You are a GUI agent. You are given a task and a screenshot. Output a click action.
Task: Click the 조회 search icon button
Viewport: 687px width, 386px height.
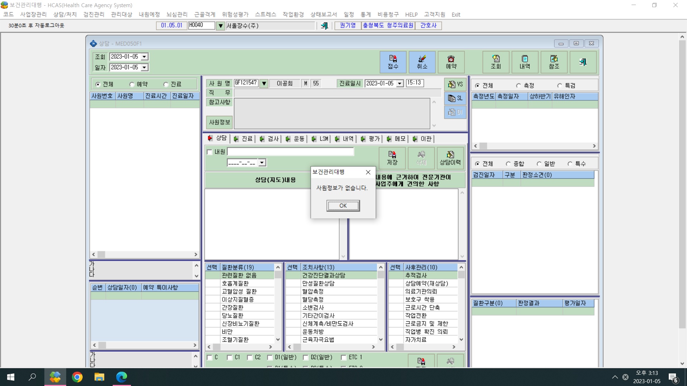pyautogui.click(x=496, y=62)
